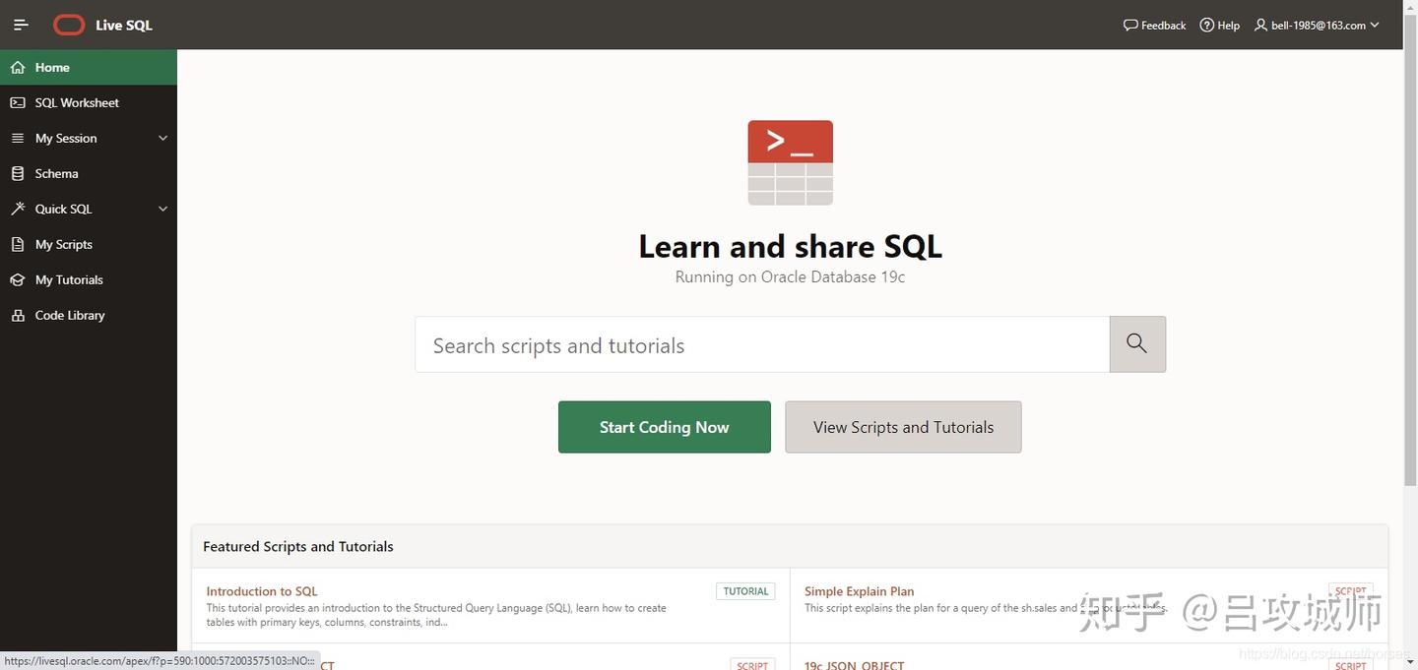Click the Start Coding Now button

click(664, 427)
